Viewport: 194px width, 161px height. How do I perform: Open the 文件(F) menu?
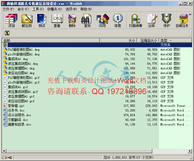8,9
